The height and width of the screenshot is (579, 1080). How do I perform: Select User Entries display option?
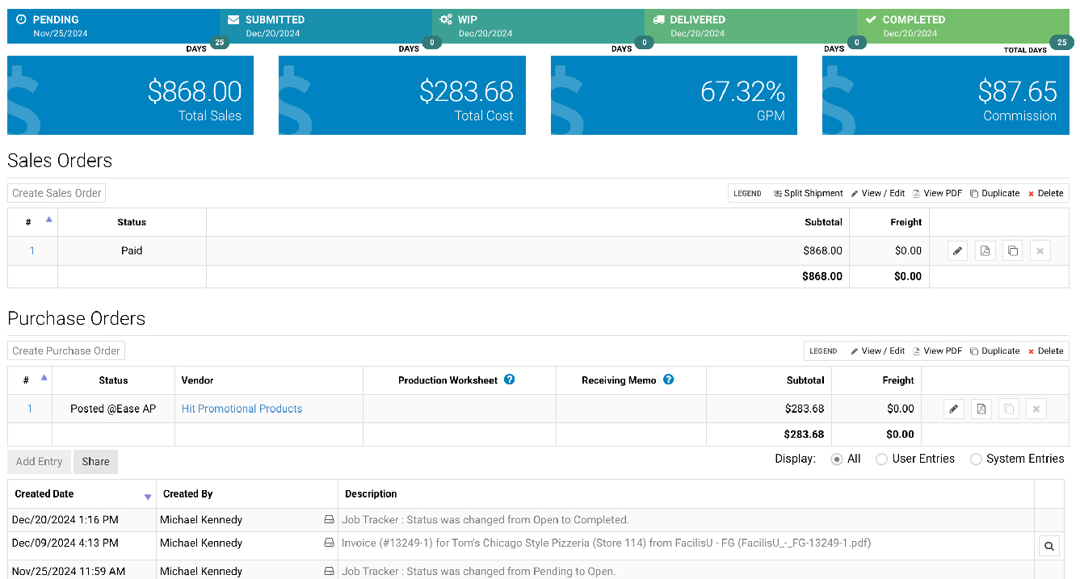point(882,459)
